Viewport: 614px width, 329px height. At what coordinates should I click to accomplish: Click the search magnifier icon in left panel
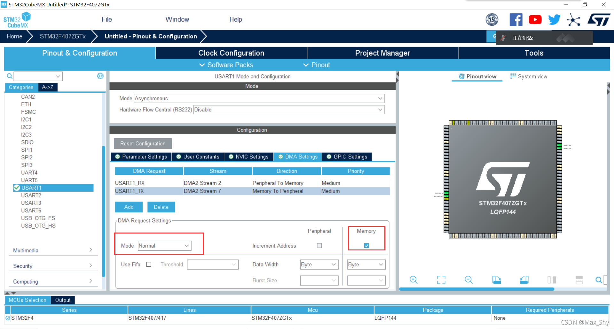click(10, 76)
